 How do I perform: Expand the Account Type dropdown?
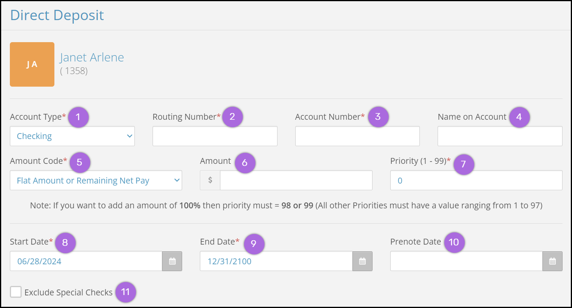72,136
